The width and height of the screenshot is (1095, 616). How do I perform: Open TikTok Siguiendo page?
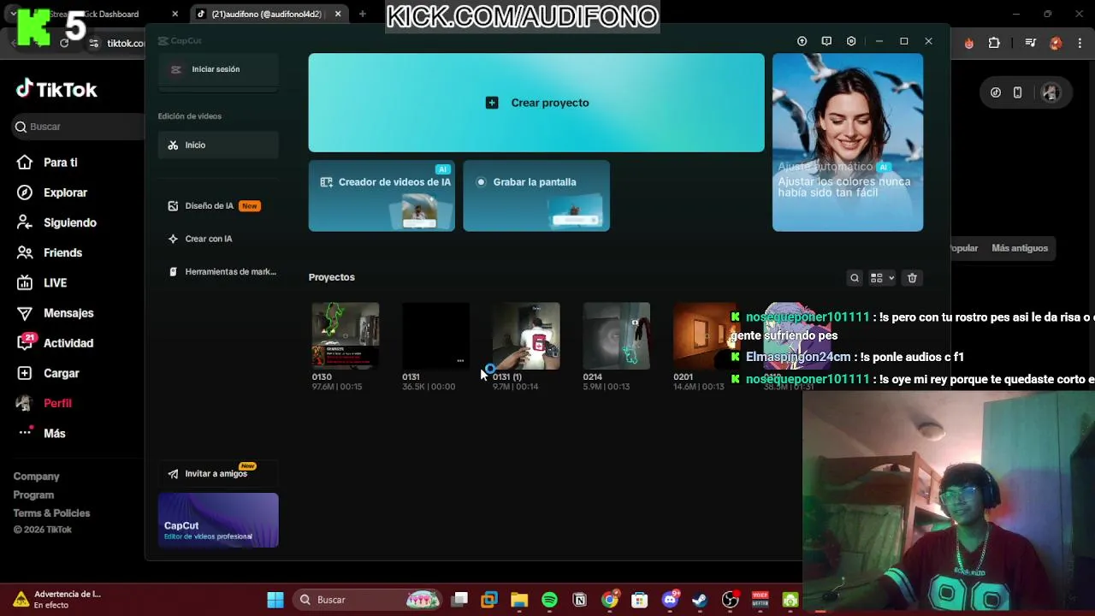pos(69,222)
